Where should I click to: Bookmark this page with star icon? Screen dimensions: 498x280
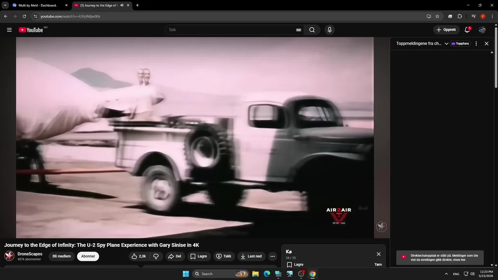[437, 16]
